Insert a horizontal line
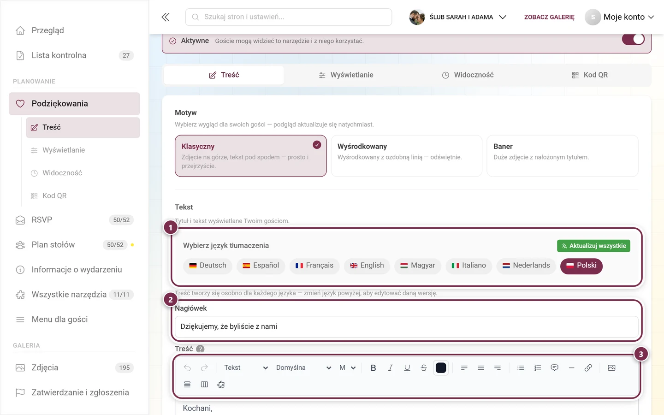This screenshot has height=415, width=664. (571, 368)
